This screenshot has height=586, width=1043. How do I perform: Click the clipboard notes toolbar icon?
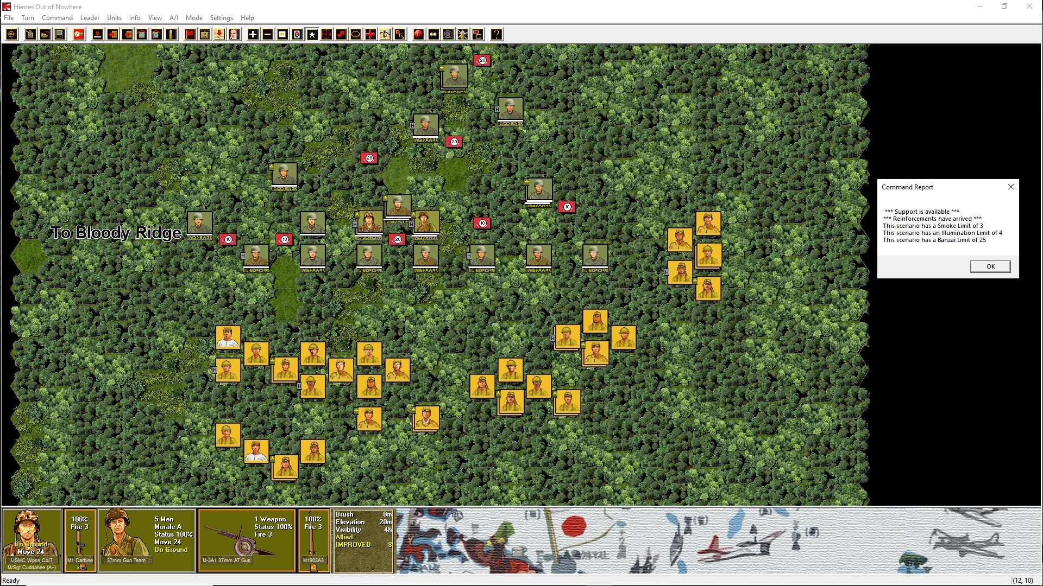click(x=30, y=35)
